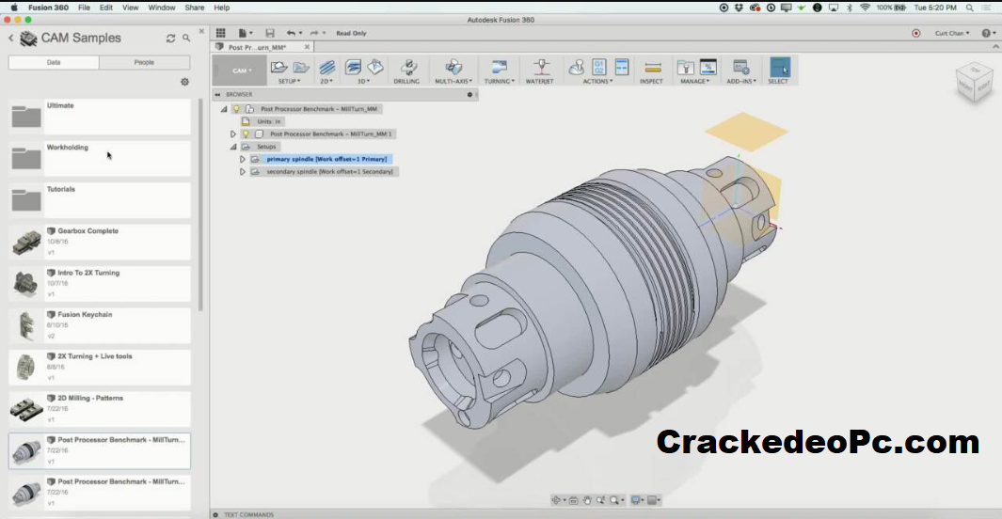Go back from CAM Samples
Screen dimensions: 1002x519
point(11,39)
